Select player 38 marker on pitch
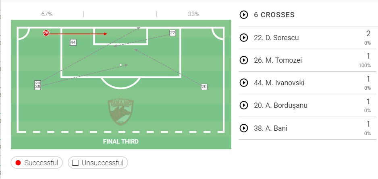 pos(37,86)
